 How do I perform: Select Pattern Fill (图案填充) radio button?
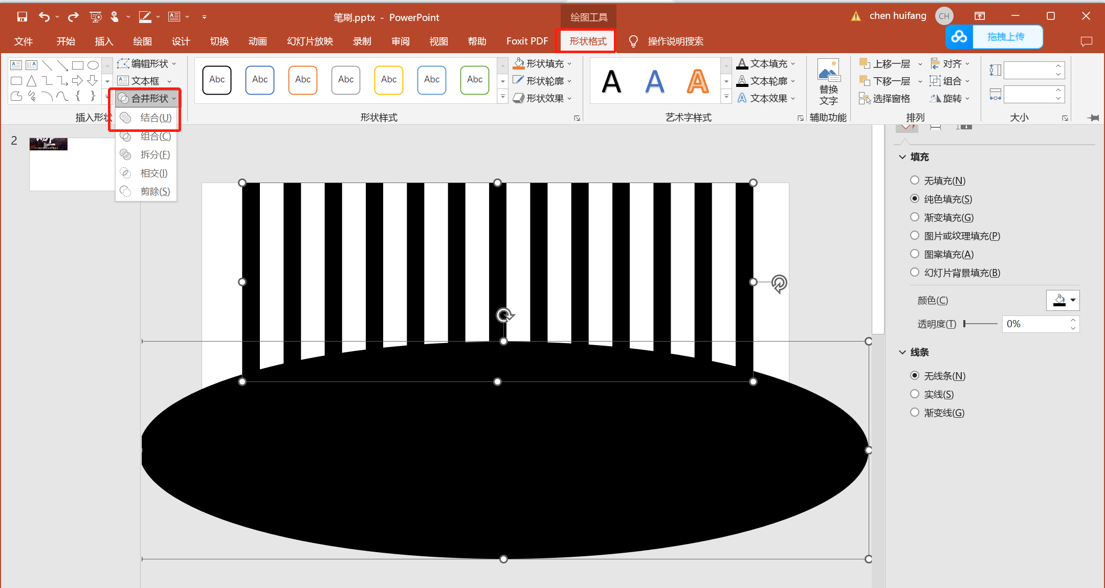click(915, 254)
